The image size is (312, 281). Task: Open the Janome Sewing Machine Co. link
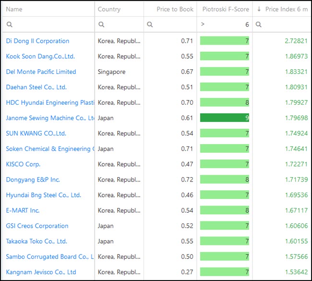[x=50, y=118]
